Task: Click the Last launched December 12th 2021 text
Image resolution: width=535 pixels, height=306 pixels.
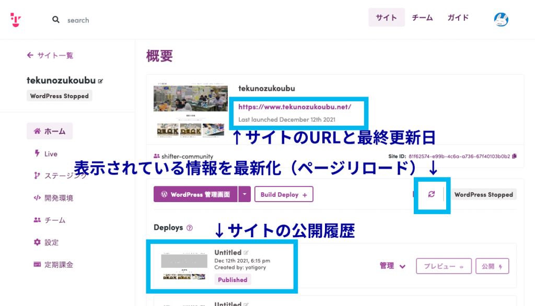Action: (287, 120)
